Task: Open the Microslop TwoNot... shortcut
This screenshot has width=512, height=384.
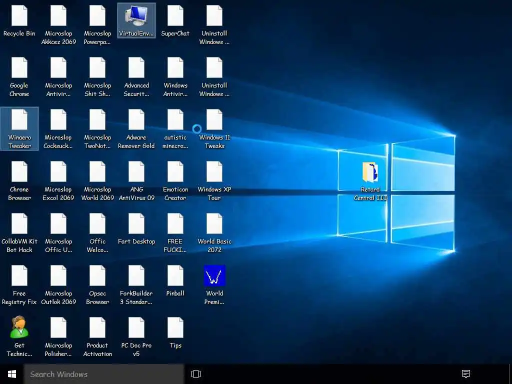Action: tap(97, 128)
